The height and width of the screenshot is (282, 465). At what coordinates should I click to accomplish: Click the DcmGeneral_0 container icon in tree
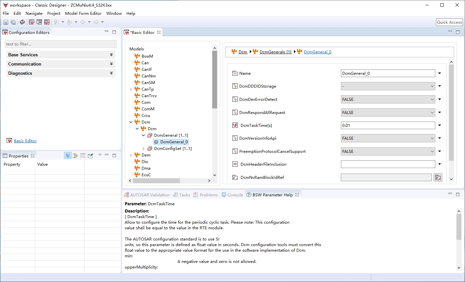(x=156, y=142)
